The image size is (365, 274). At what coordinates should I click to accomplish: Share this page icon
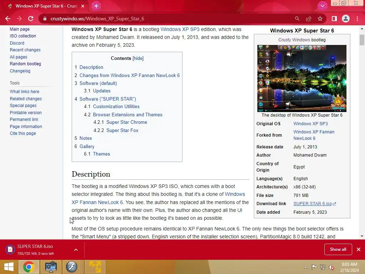coord(309,19)
